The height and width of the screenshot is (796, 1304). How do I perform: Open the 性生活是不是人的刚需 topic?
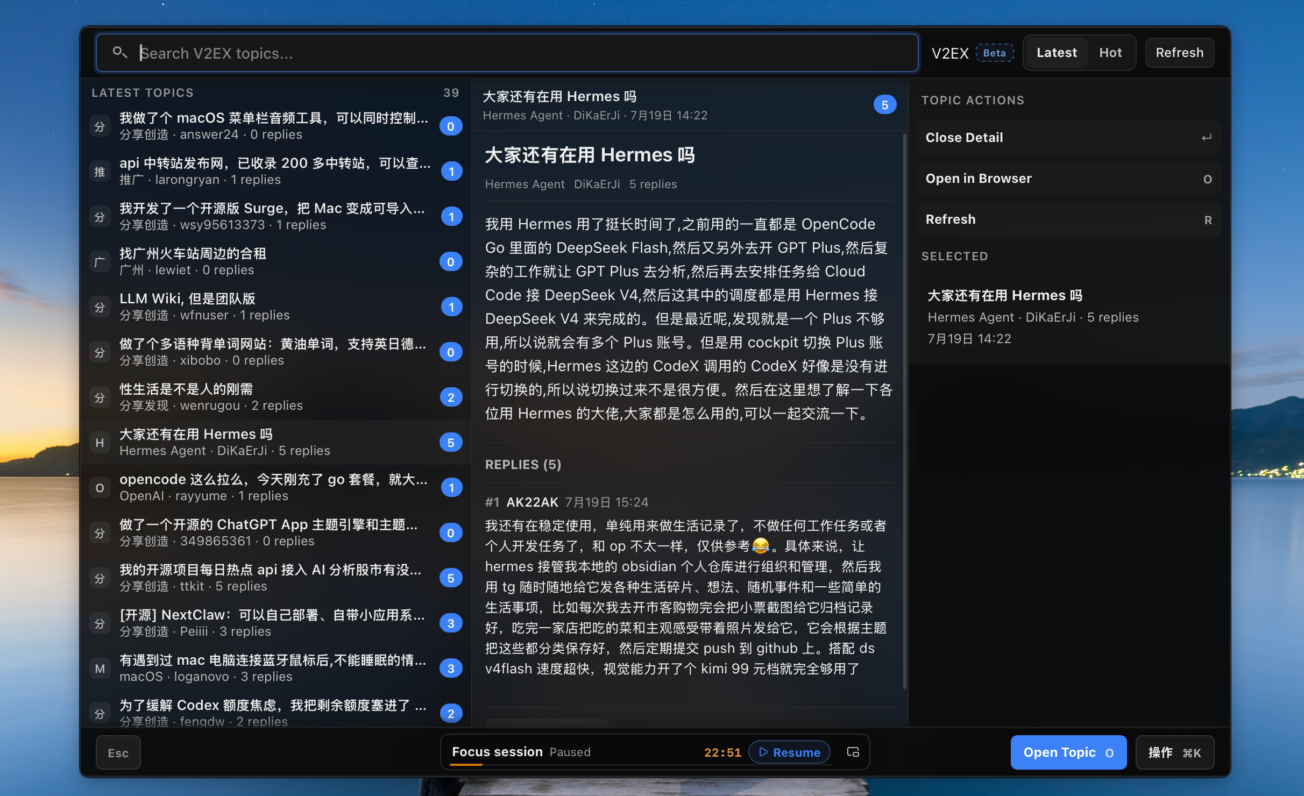pyautogui.click(x=275, y=397)
